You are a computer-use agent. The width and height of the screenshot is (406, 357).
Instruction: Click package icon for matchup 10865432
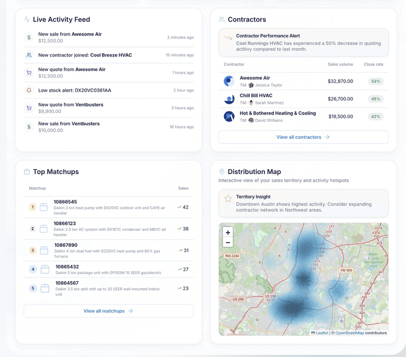click(45, 269)
